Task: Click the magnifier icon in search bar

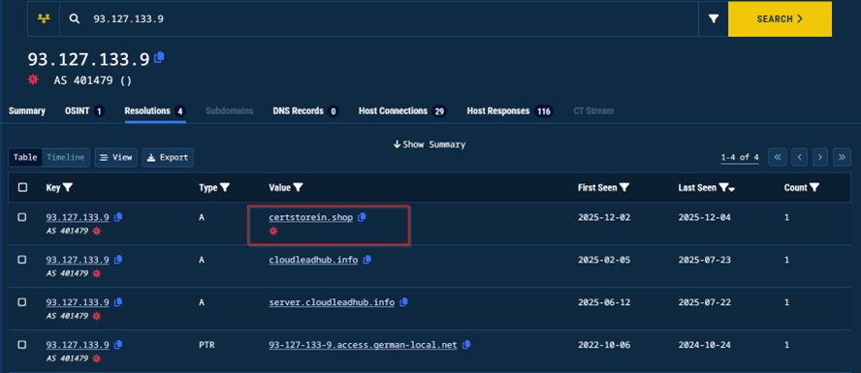Action: (75, 18)
